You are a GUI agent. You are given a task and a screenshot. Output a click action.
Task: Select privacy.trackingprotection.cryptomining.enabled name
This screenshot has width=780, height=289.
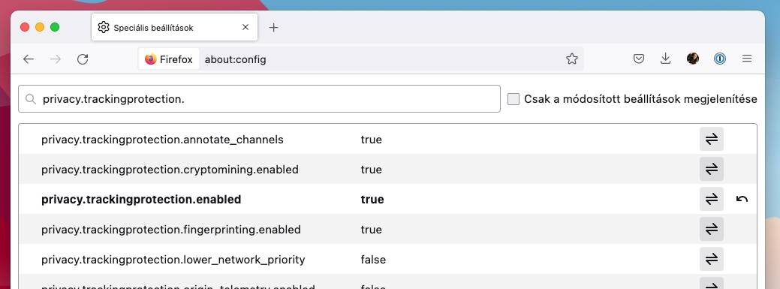[x=170, y=170]
